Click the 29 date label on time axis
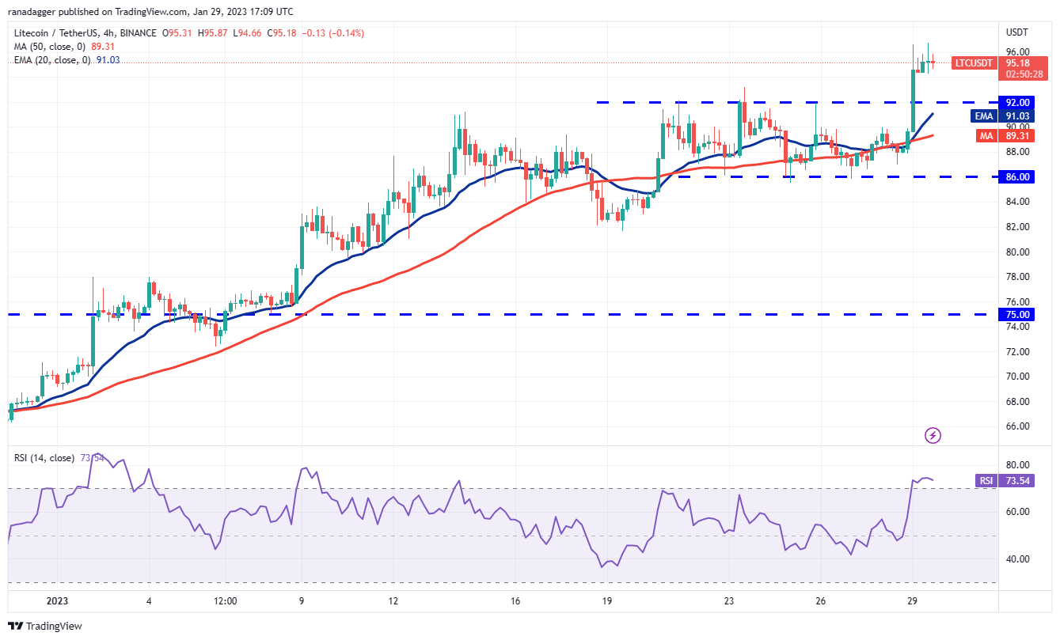1060x640 pixels. (912, 601)
